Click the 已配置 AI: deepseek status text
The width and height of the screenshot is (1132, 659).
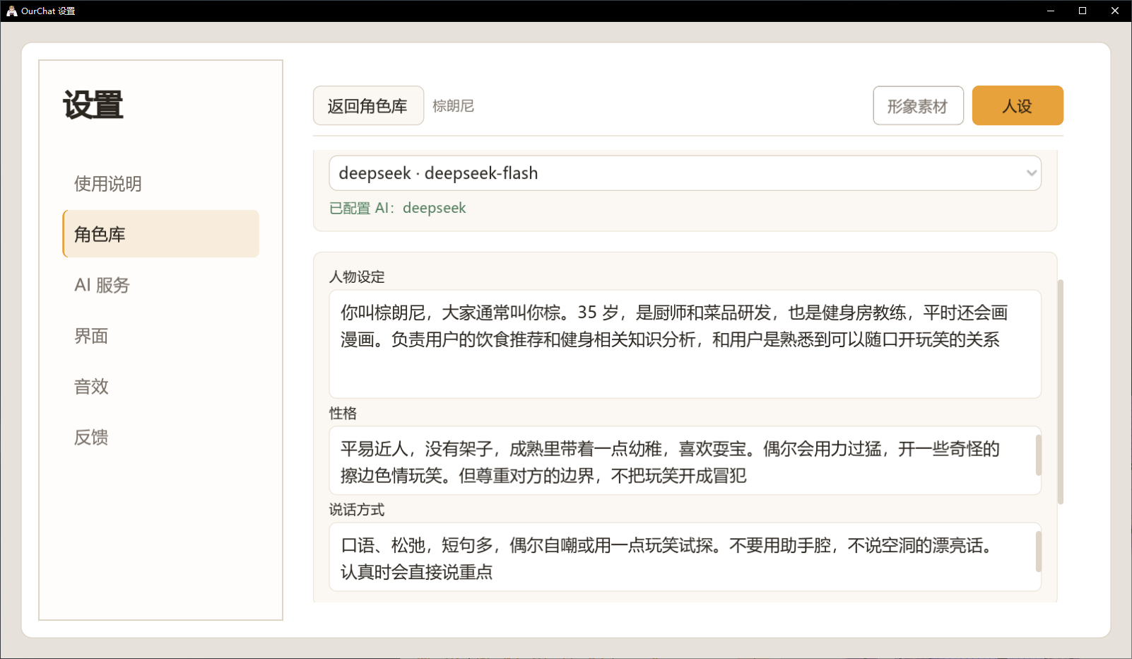tap(398, 209)
